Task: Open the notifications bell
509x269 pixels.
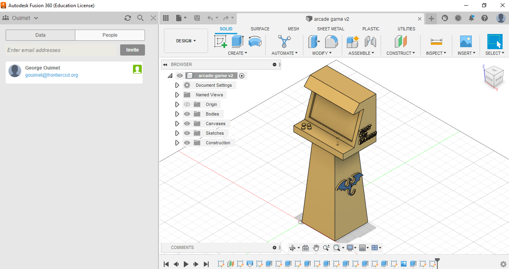Action: (x=471, y=18)
